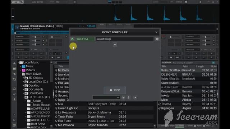Open the Desktop folder
This screenshot has height=129, width=230.
pyautogui.click(x=33, y=86)
